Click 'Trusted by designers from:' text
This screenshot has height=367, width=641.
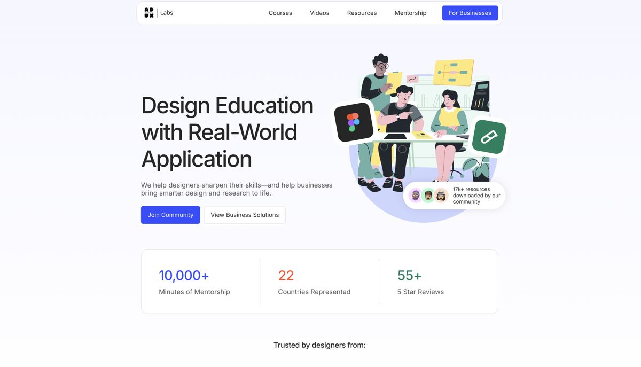pyautogui.click(x=319, y=345)
